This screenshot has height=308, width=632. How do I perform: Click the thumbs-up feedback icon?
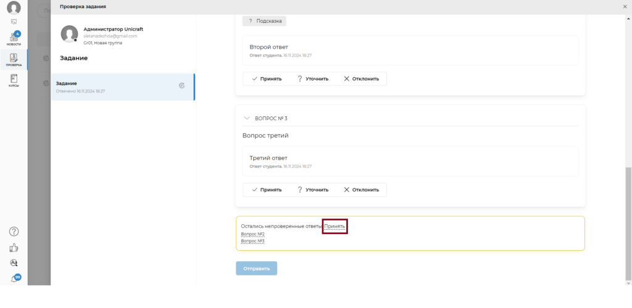point(14,248)
